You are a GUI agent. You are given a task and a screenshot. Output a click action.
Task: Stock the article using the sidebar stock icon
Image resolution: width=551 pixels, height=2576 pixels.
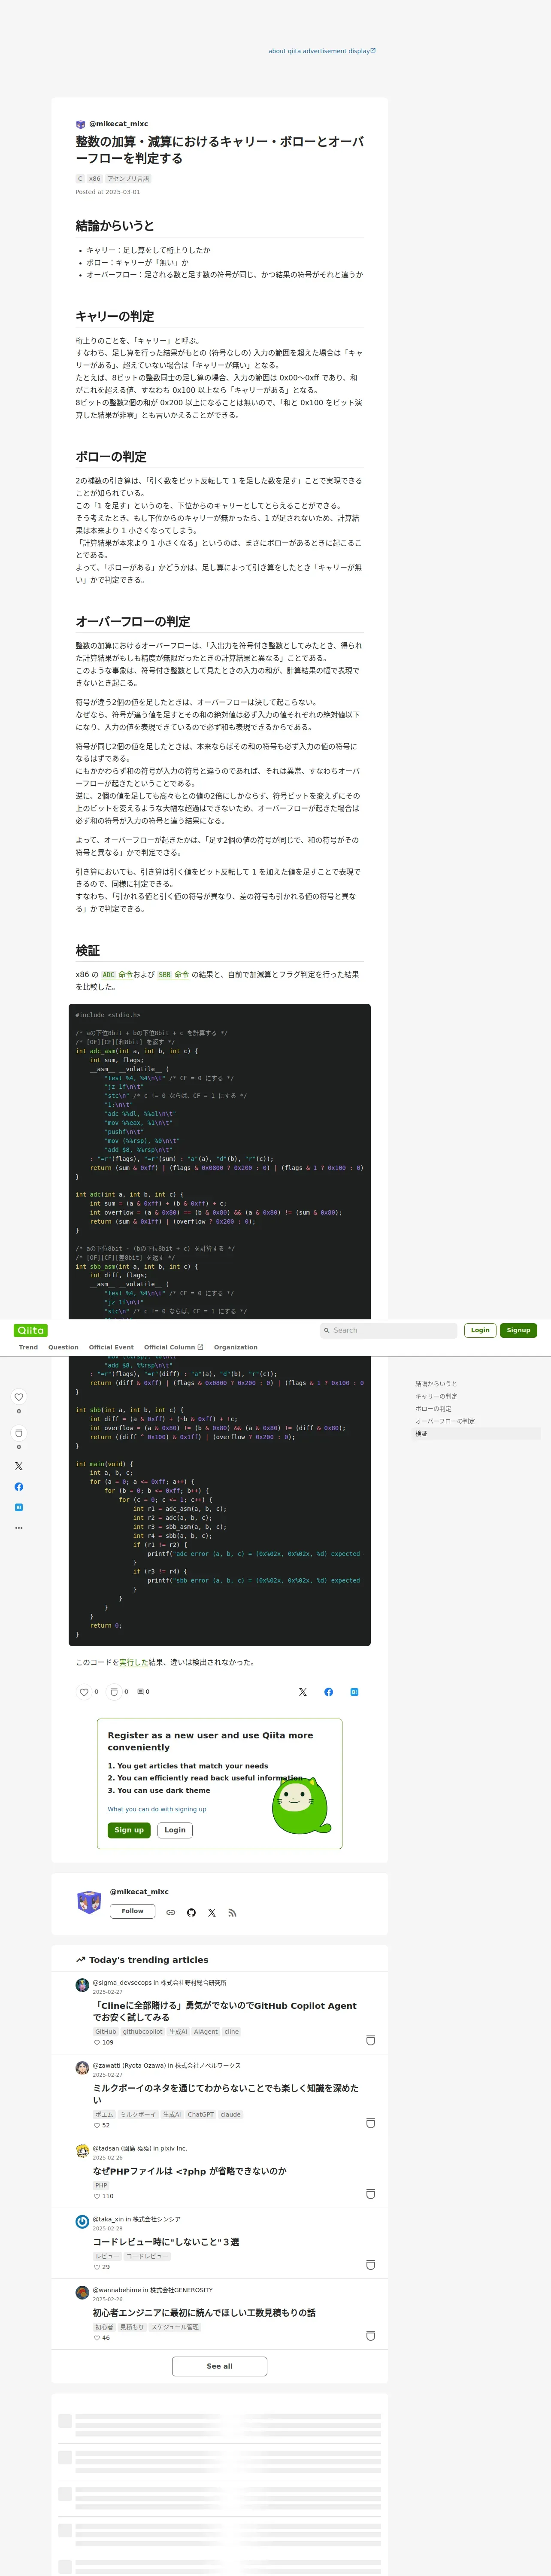(18, 1433)
